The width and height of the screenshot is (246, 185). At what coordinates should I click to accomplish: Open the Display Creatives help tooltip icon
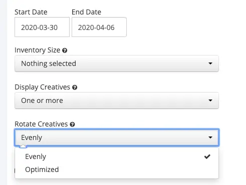75,87
